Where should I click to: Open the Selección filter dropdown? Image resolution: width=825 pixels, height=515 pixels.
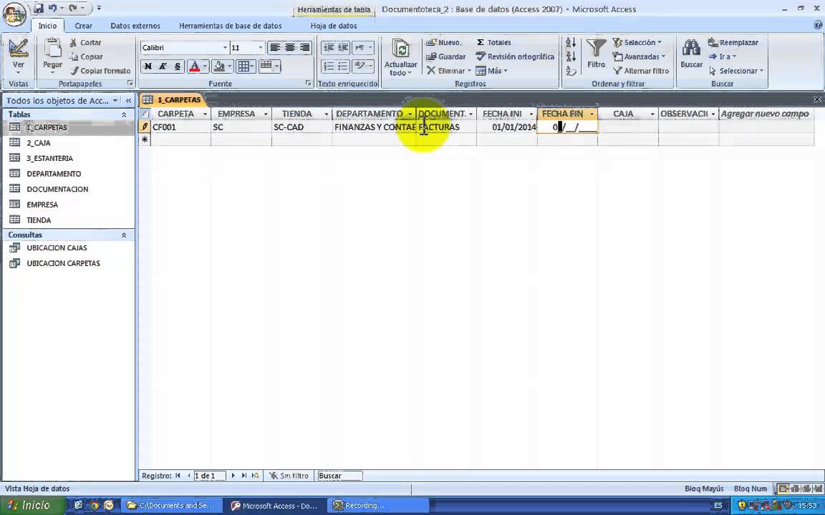coord(637,42)
